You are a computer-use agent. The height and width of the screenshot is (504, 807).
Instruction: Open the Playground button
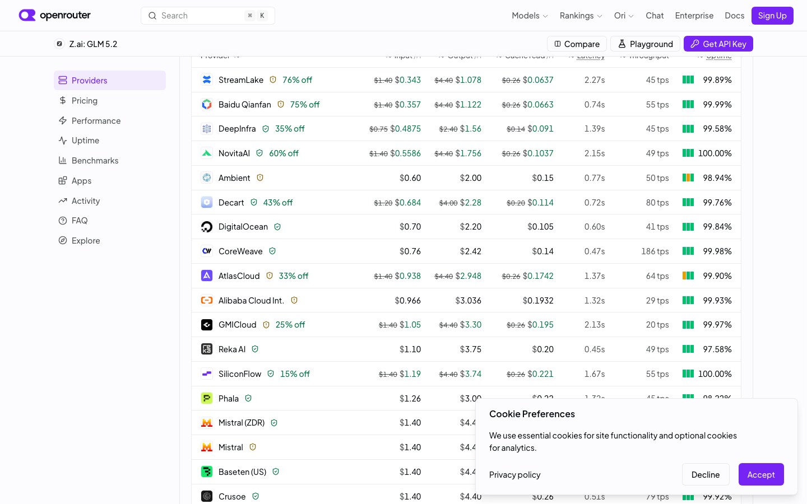[x=645, y=44]
